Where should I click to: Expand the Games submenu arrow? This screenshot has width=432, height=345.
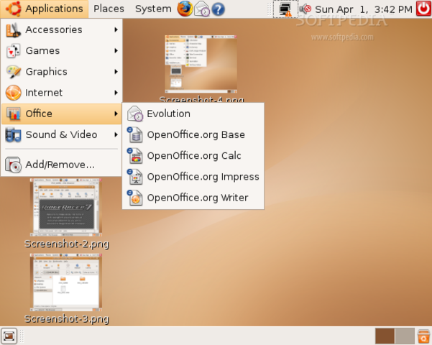click(116, 51)
